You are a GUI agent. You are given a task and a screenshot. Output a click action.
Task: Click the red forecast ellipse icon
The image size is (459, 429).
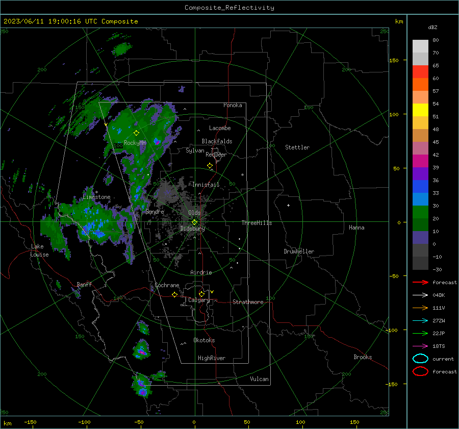click(420, 371)
